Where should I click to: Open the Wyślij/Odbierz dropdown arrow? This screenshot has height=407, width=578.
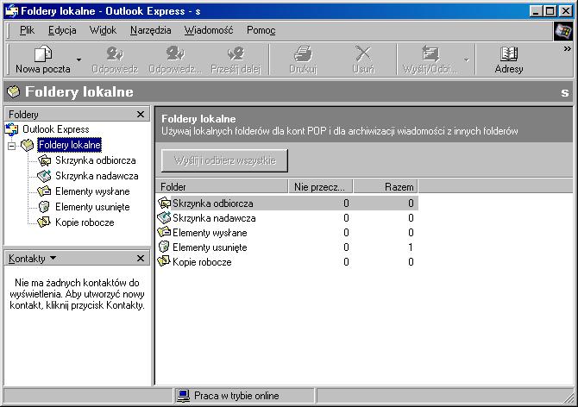pos(467,59)
